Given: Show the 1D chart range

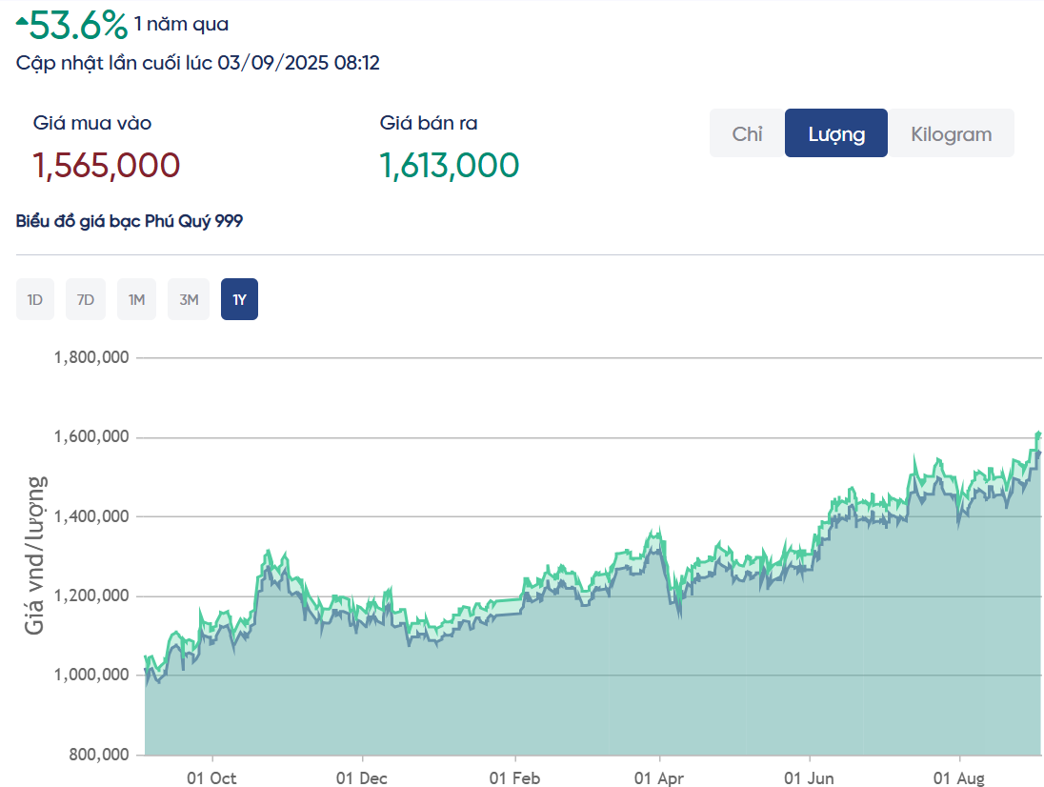Looking at the screenshot, I should click(35, 299).
